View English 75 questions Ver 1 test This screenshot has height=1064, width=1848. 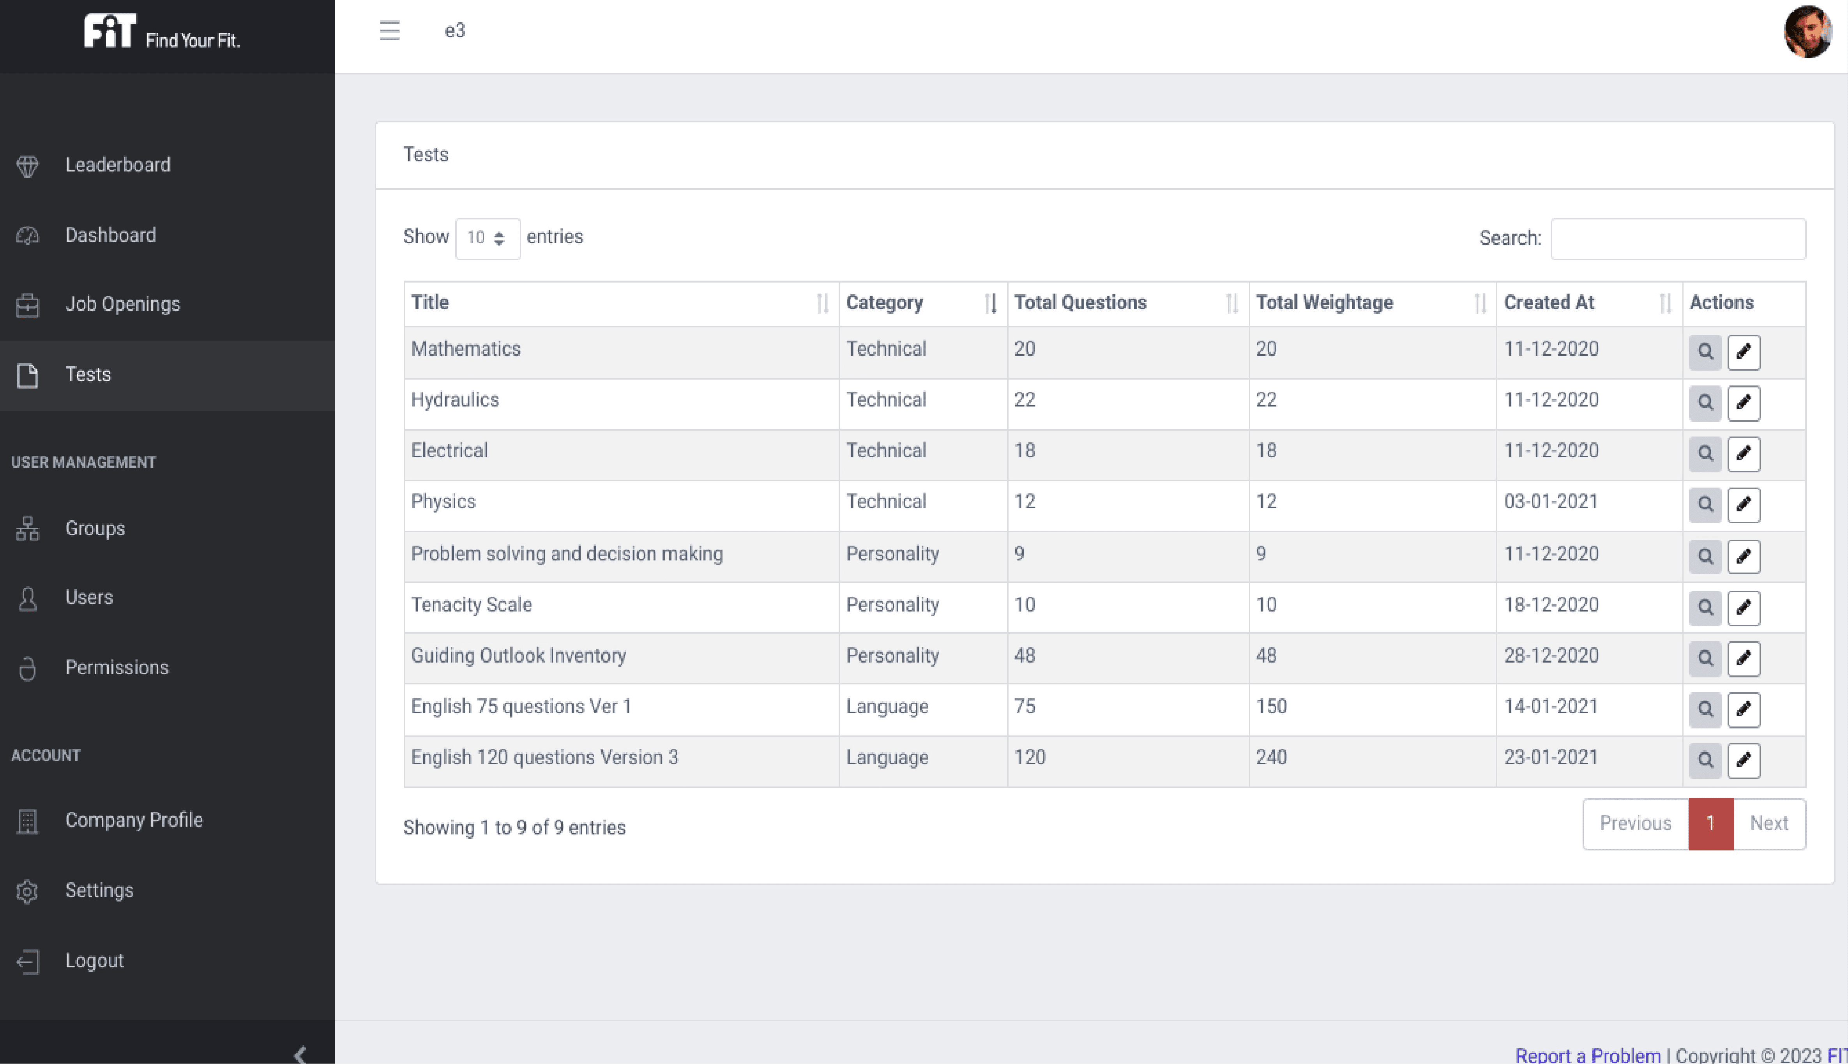1705,710
